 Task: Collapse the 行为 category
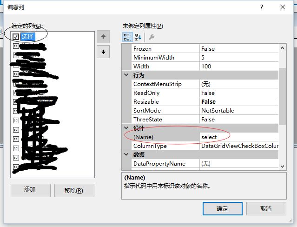(x=126, y=75)
